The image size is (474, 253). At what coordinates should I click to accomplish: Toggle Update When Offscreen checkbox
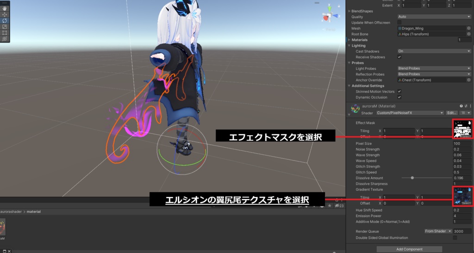click(399, 23)
